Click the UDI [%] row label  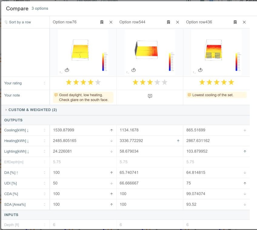(x=11, y=183)
